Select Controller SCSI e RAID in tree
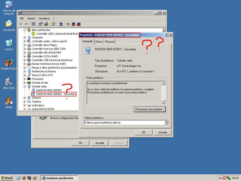 (45, 56)
